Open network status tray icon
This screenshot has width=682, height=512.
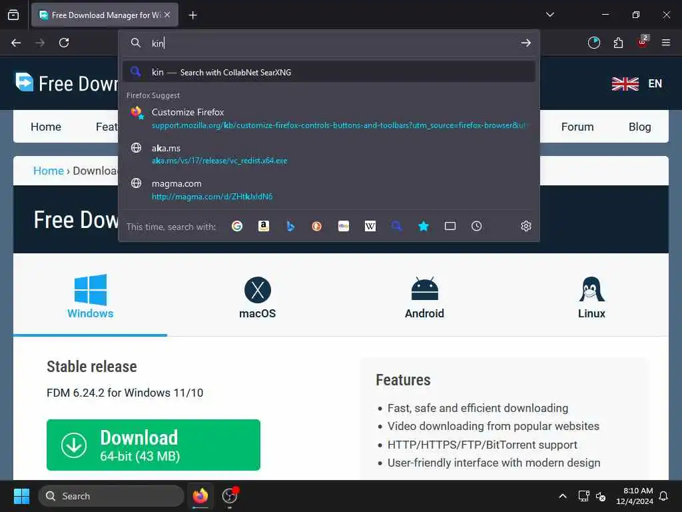(x=583, y=496)
